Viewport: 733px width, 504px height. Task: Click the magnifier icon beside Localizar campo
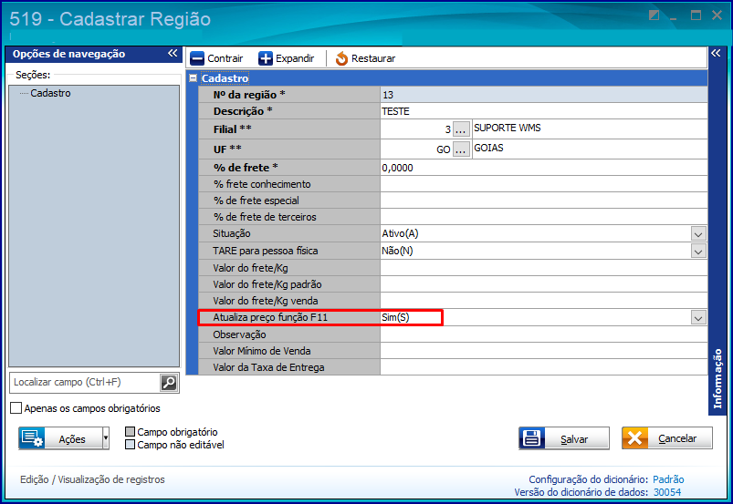tap(169, 383)
